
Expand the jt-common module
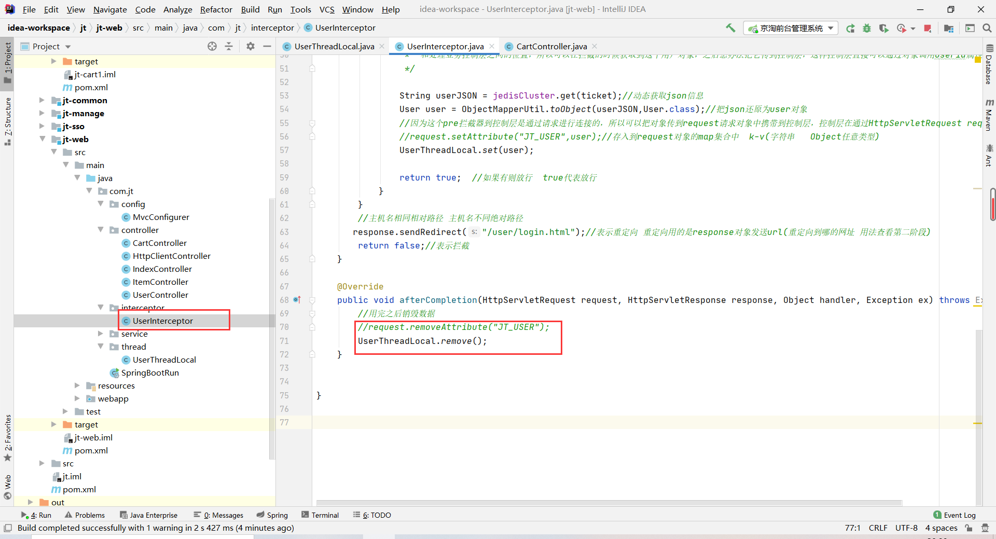click(x=42, y=100)
